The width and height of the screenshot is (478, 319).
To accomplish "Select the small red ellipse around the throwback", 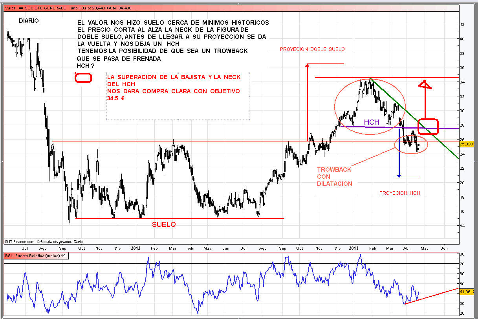I will point(411,144).
